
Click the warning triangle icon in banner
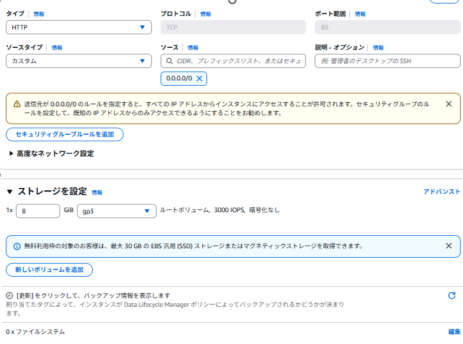pos(17,104)
